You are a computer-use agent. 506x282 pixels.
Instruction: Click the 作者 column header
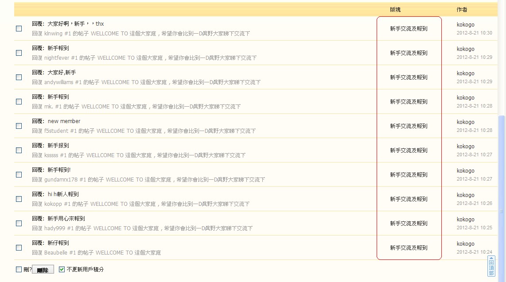pyautogui.click(x=462, y=10)
